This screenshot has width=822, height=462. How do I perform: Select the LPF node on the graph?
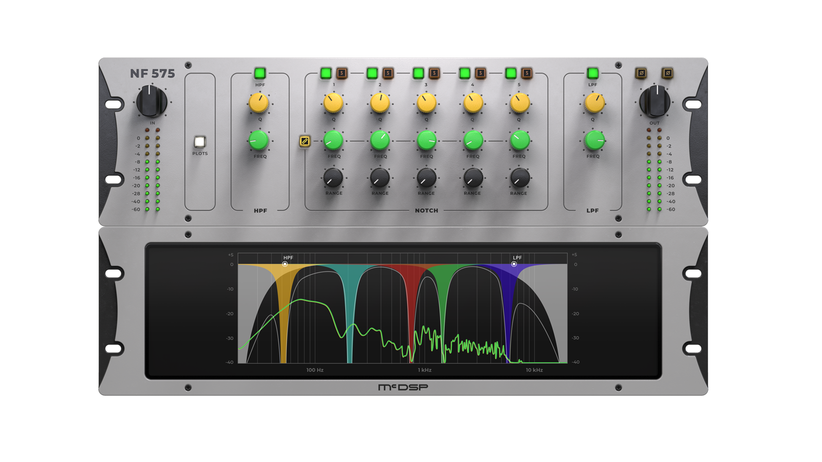point(514,264)
